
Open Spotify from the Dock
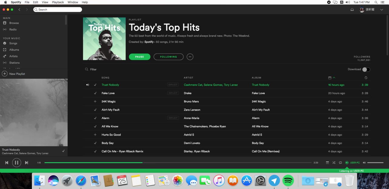click(x=288, y=181)
